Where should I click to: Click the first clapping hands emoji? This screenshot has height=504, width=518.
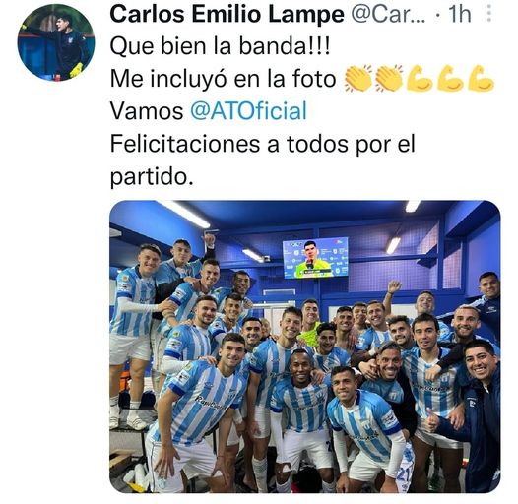(x=358, y=79)
